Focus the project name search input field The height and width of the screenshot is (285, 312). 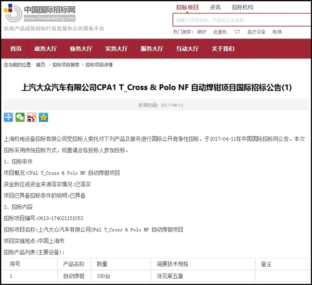pos(239,20)
